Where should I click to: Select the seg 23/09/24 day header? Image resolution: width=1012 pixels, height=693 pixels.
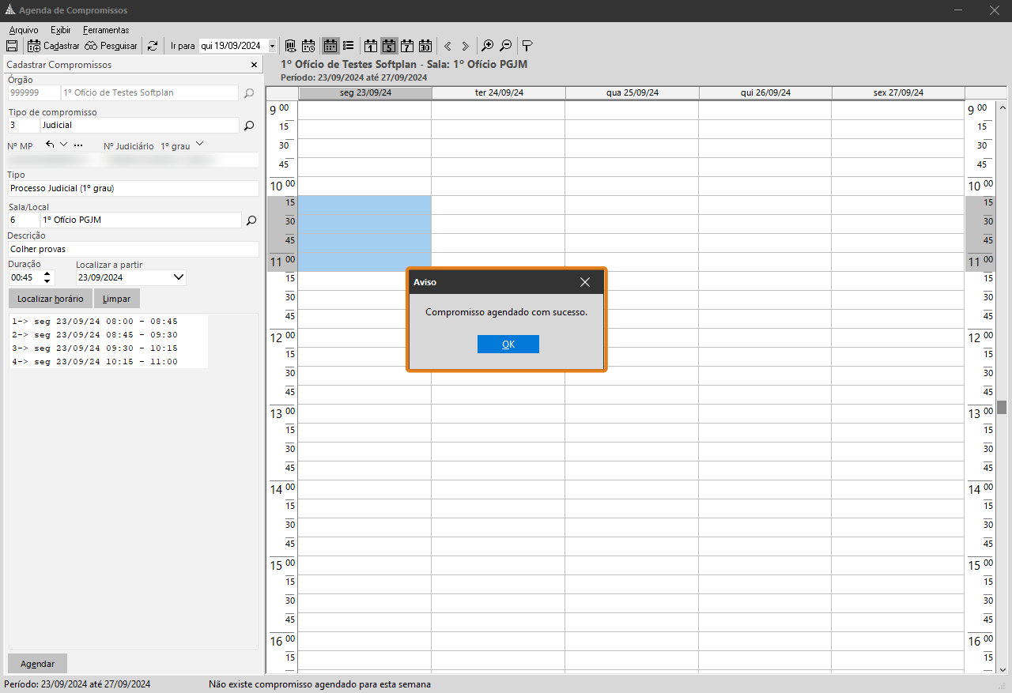click(x=365, y=92)
